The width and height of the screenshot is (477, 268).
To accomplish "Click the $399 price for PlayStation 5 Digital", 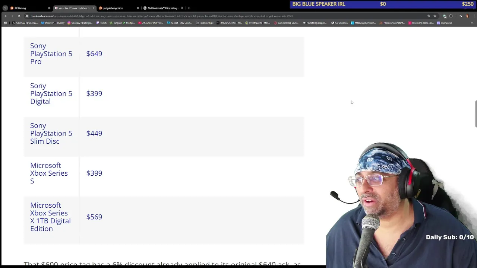I will (x=94, y=93).
